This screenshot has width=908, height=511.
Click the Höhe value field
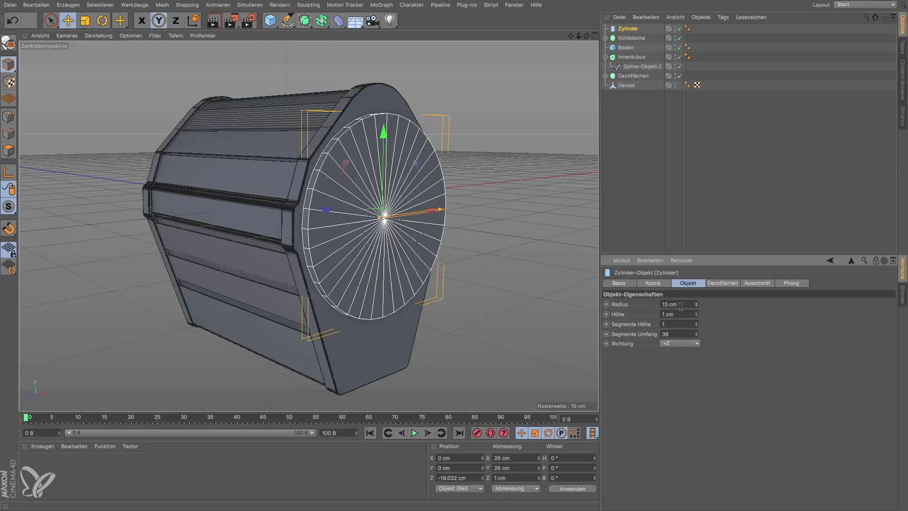coord(677,314)
